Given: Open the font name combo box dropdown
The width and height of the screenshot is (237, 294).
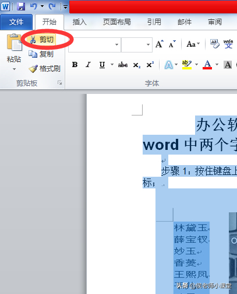Looking at the screenshot, I should 116,45.
